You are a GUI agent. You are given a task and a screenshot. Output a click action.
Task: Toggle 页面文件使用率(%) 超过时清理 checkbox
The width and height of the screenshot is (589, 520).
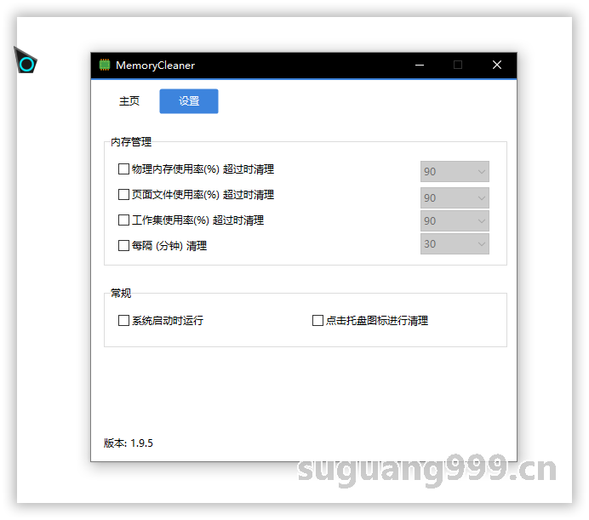[124, 195]
